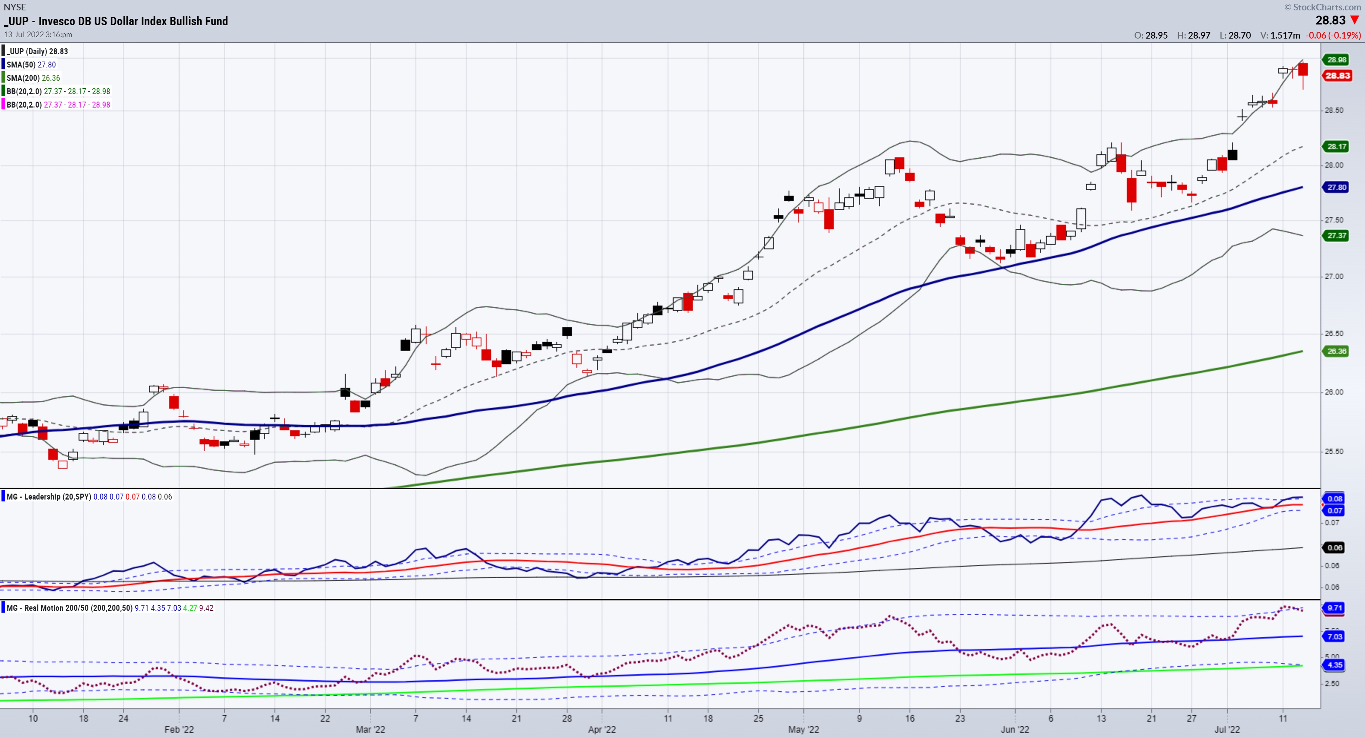Click the blue 7.03 Real Motion tag
The width and height of the screenshot is (1365, 738).
pos(1334,637)
